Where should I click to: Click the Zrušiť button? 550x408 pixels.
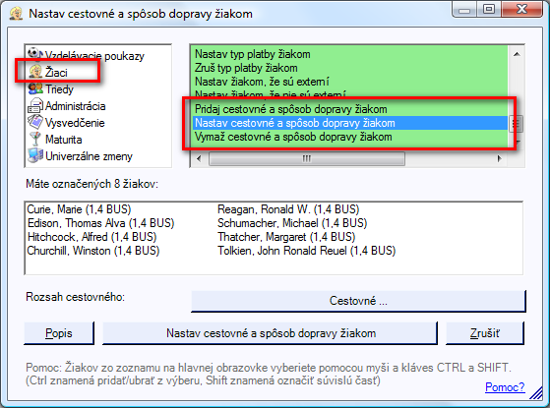click(x=485, y=333)
